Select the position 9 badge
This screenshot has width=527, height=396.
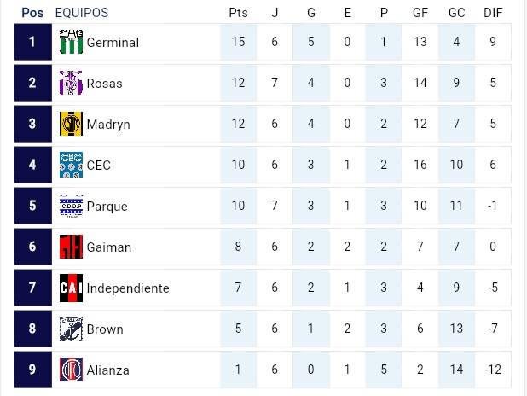pos(32,370)
